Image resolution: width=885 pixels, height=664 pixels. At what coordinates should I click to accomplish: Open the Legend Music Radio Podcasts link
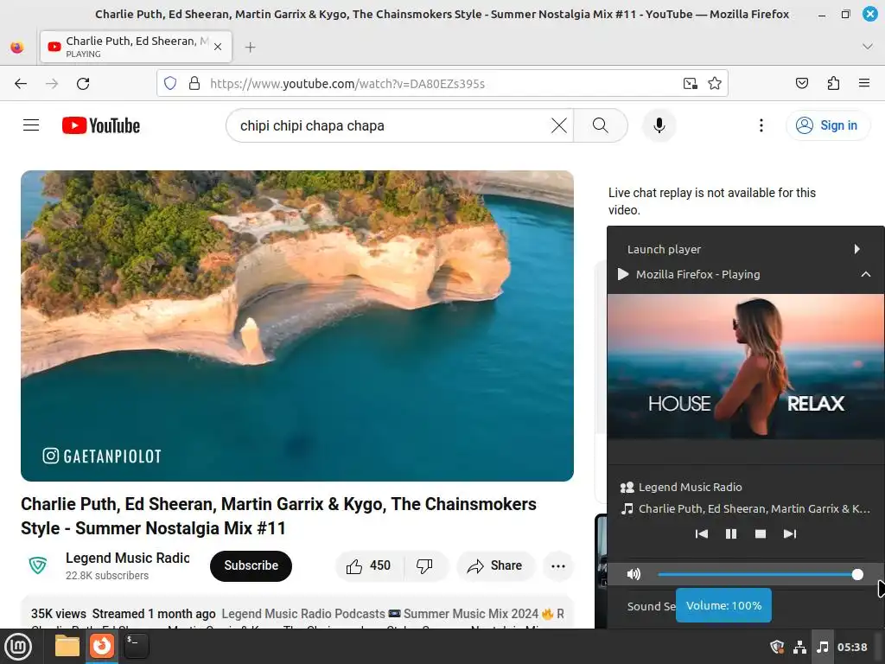(x=303, y=614)
